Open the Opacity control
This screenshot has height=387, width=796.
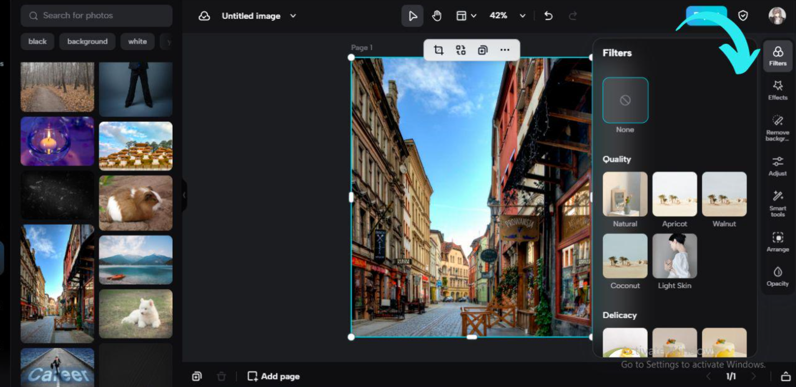(777, 276)
